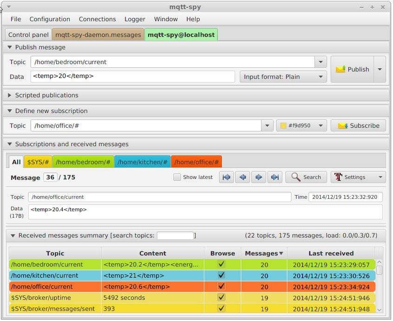Click the search topics input field
The height and width of the screenshot is (321, 393).
tap(175, 236)
